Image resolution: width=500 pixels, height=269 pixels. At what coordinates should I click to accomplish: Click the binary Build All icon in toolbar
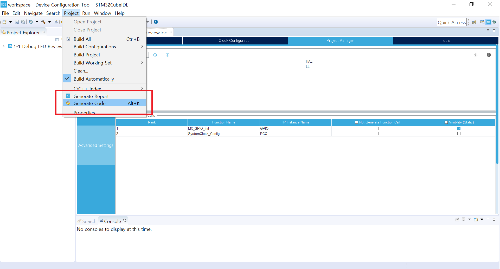point(56,22)
